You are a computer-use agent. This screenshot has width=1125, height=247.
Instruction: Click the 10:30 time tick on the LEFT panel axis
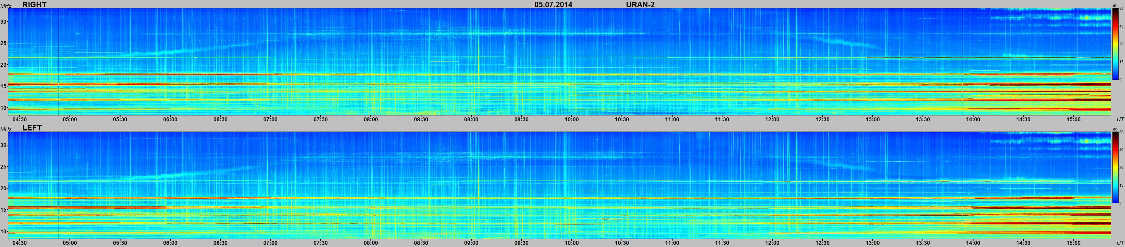[x=622, y=243]
